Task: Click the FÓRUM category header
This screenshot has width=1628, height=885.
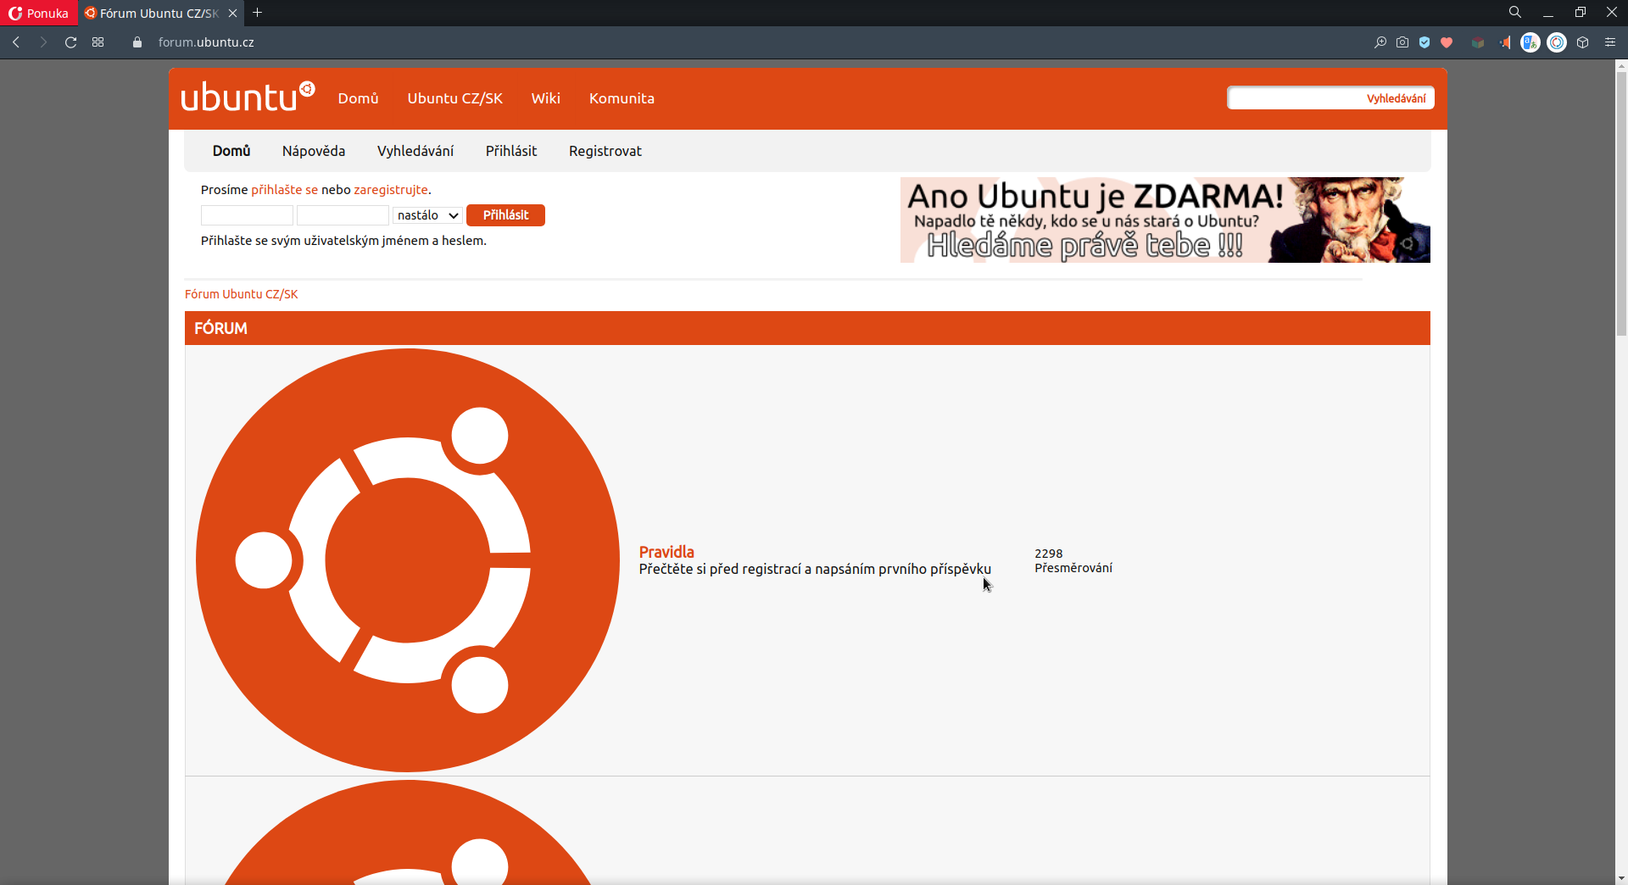Action: [x=807, y=328]
